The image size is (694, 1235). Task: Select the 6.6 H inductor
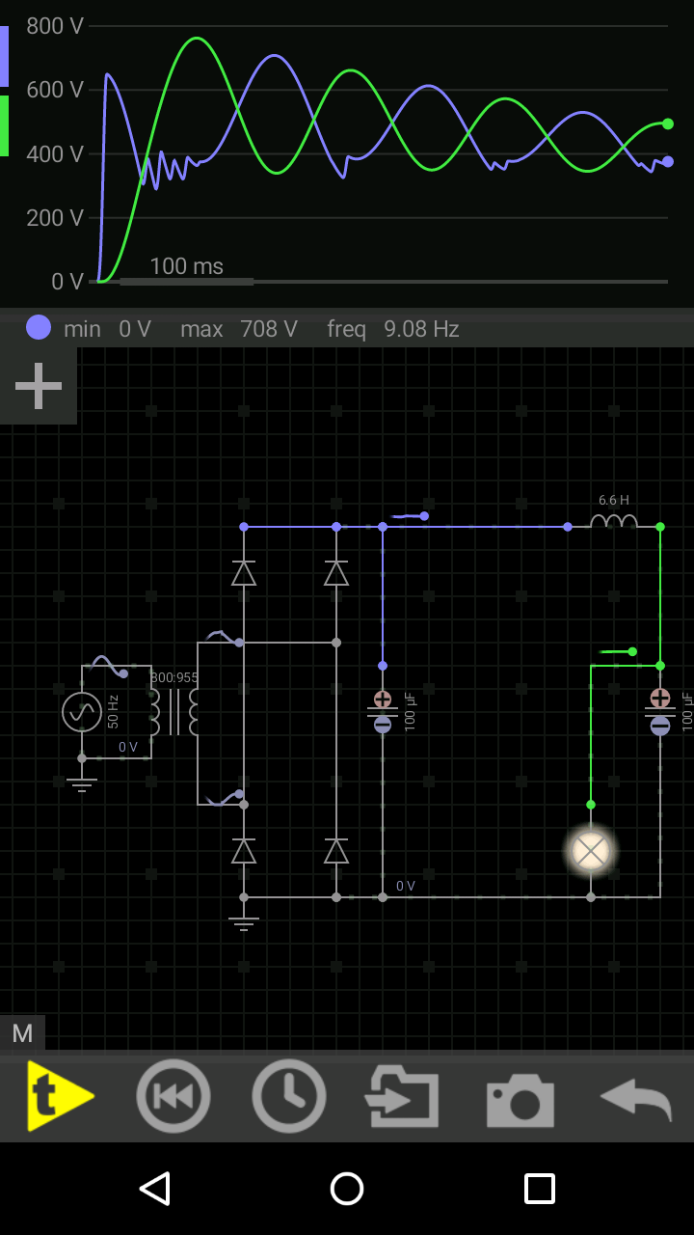(x=614, y=521)
